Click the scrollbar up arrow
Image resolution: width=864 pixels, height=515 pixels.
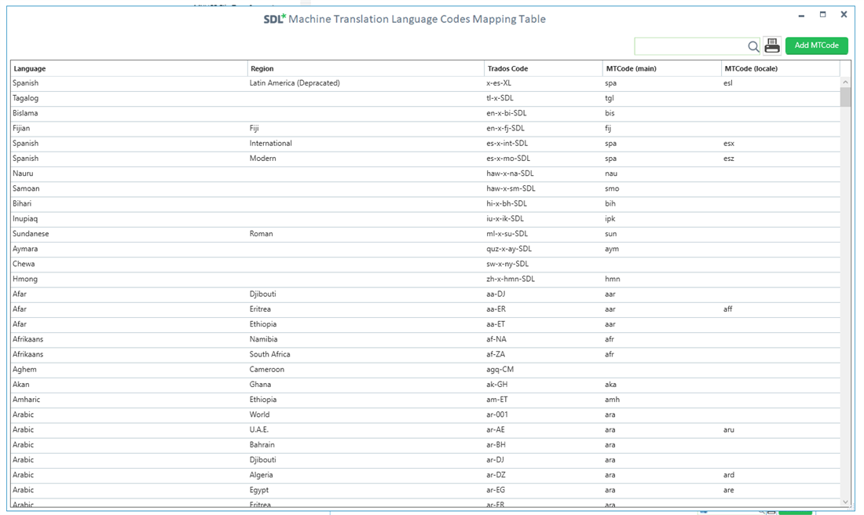pos(845,82)
